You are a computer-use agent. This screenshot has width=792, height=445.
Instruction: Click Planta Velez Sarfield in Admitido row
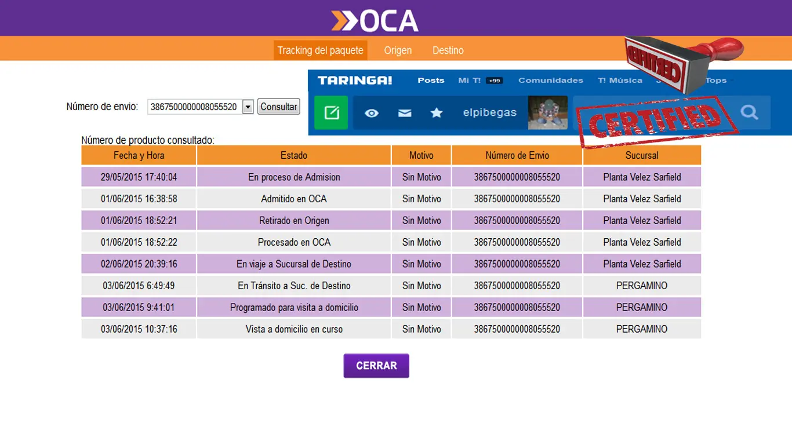(642, 199)
